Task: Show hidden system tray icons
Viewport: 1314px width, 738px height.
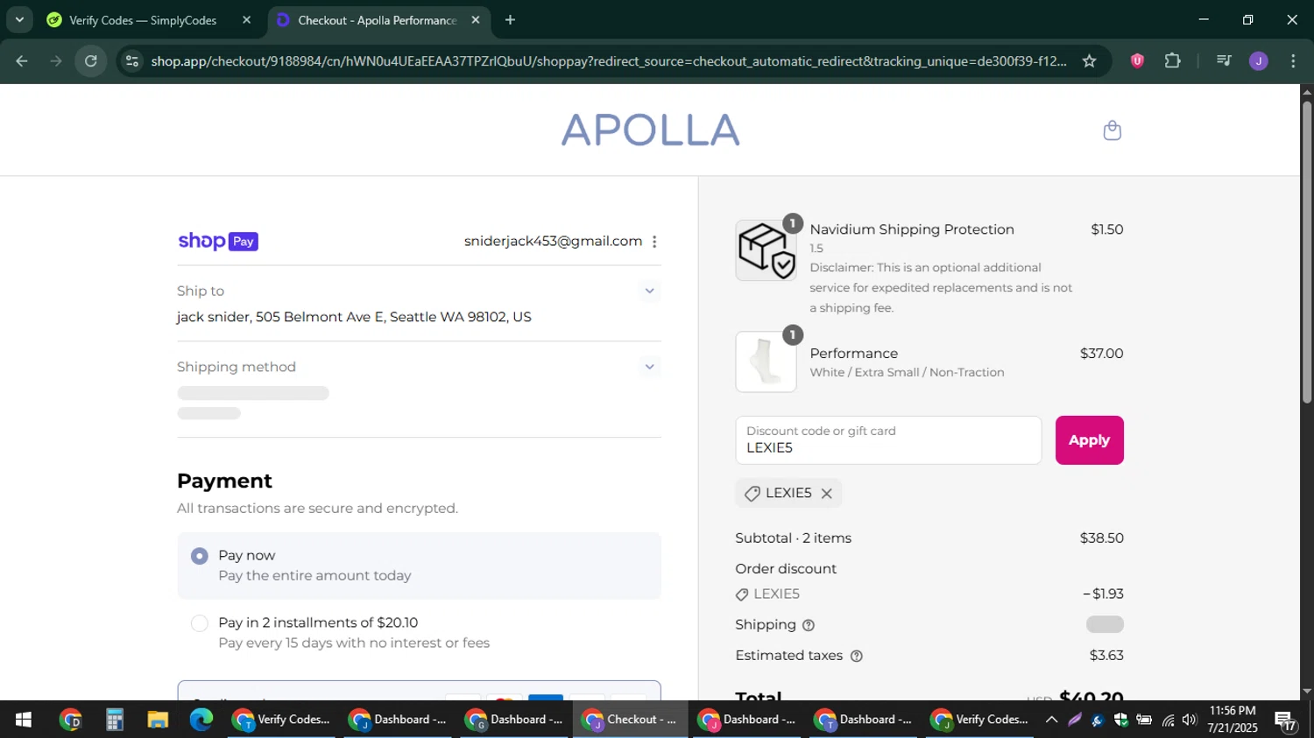Action: 1051,720
